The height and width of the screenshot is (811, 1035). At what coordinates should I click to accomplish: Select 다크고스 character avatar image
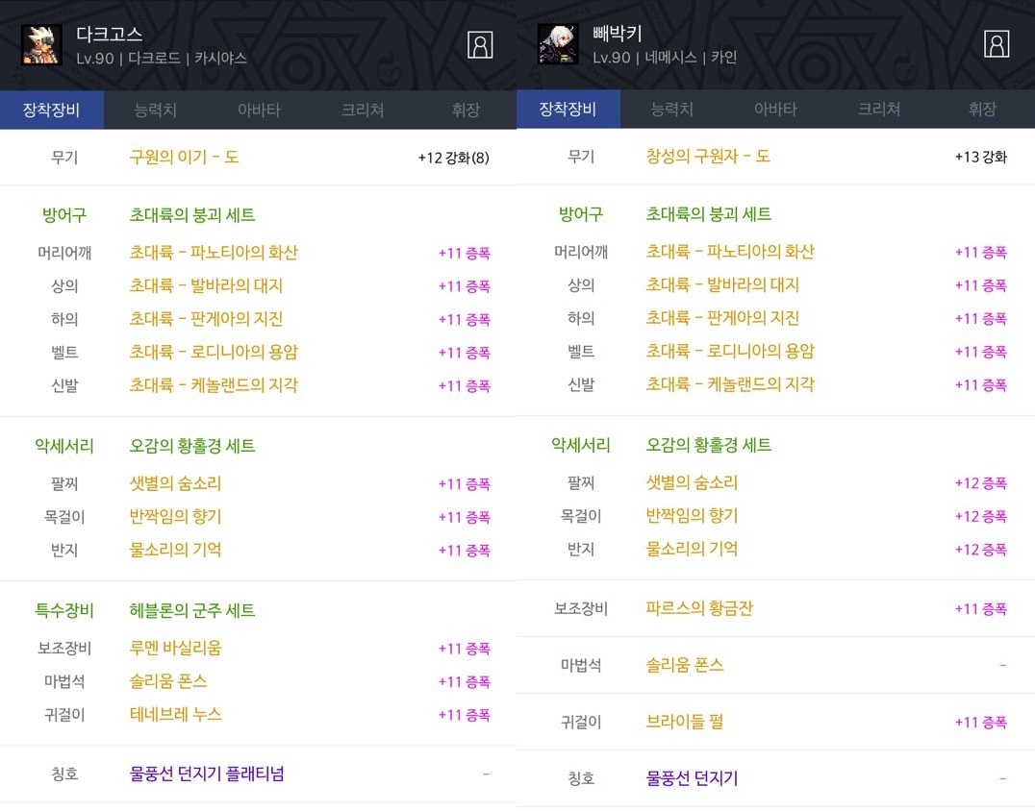pyautogui.click(x=41, y=45)
